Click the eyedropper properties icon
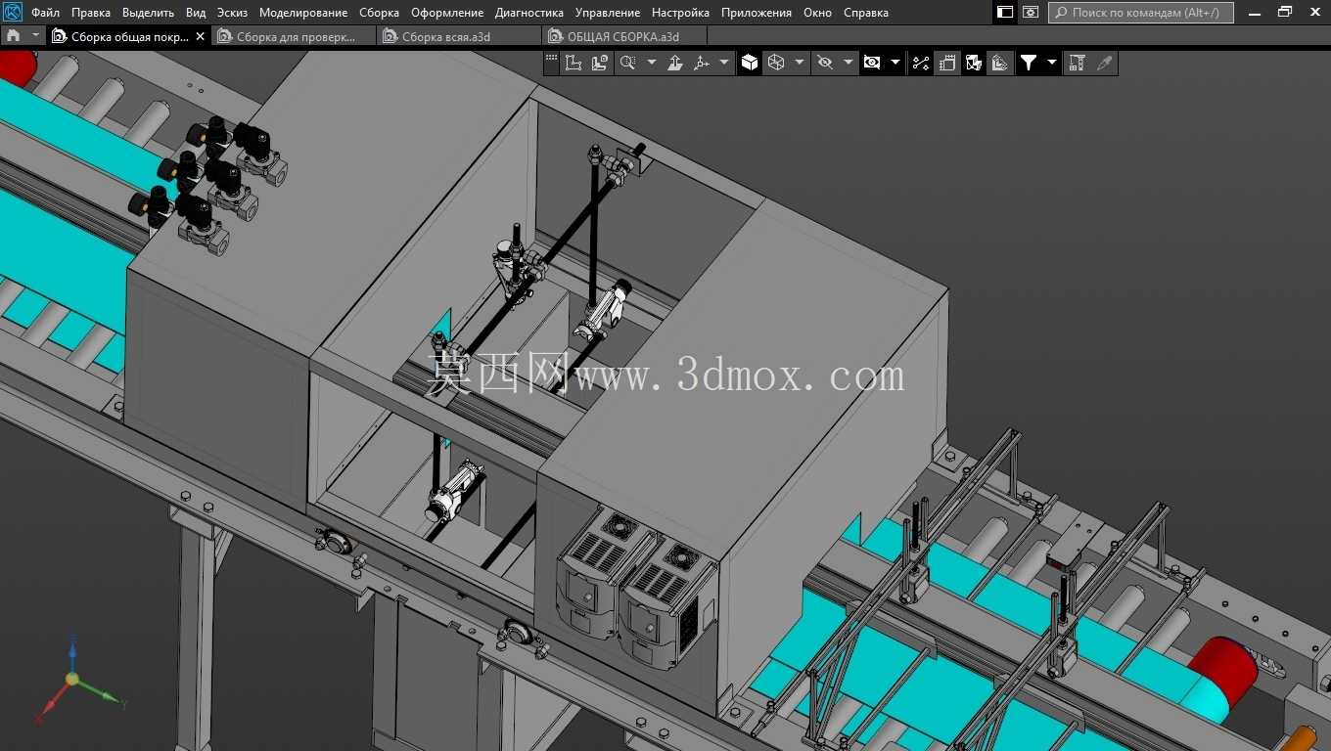The image size is (1331, 751). (1104, 63)
